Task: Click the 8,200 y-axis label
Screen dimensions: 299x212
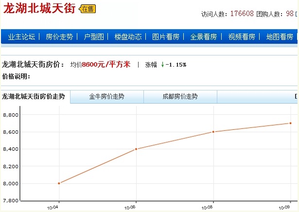Action: click(11, 166)
